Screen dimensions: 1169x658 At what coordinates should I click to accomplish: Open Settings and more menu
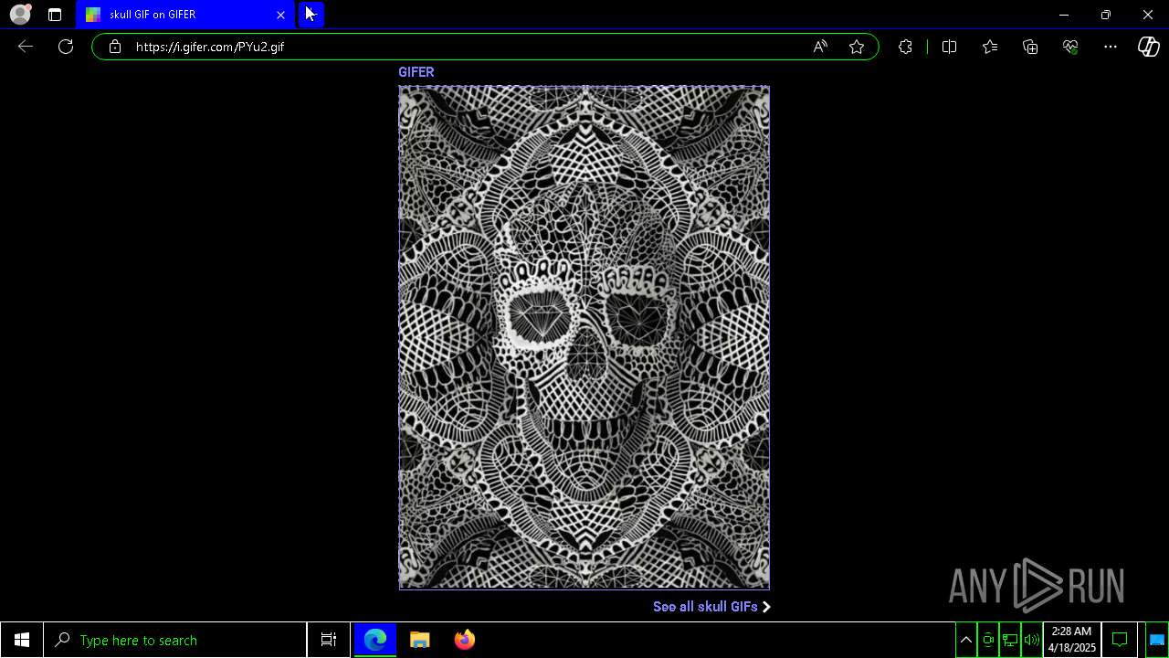[1111, 47]
